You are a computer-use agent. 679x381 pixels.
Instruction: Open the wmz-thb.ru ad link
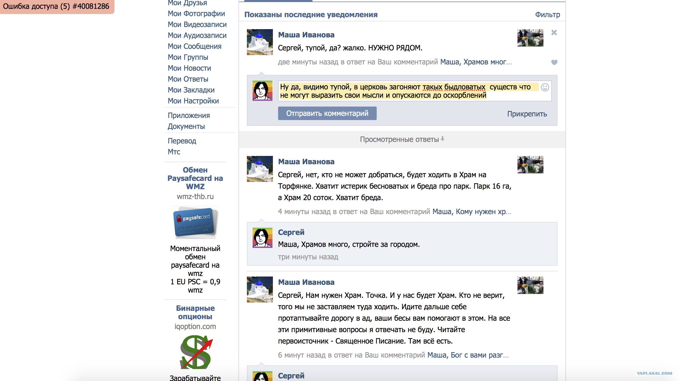coord(195,196)
